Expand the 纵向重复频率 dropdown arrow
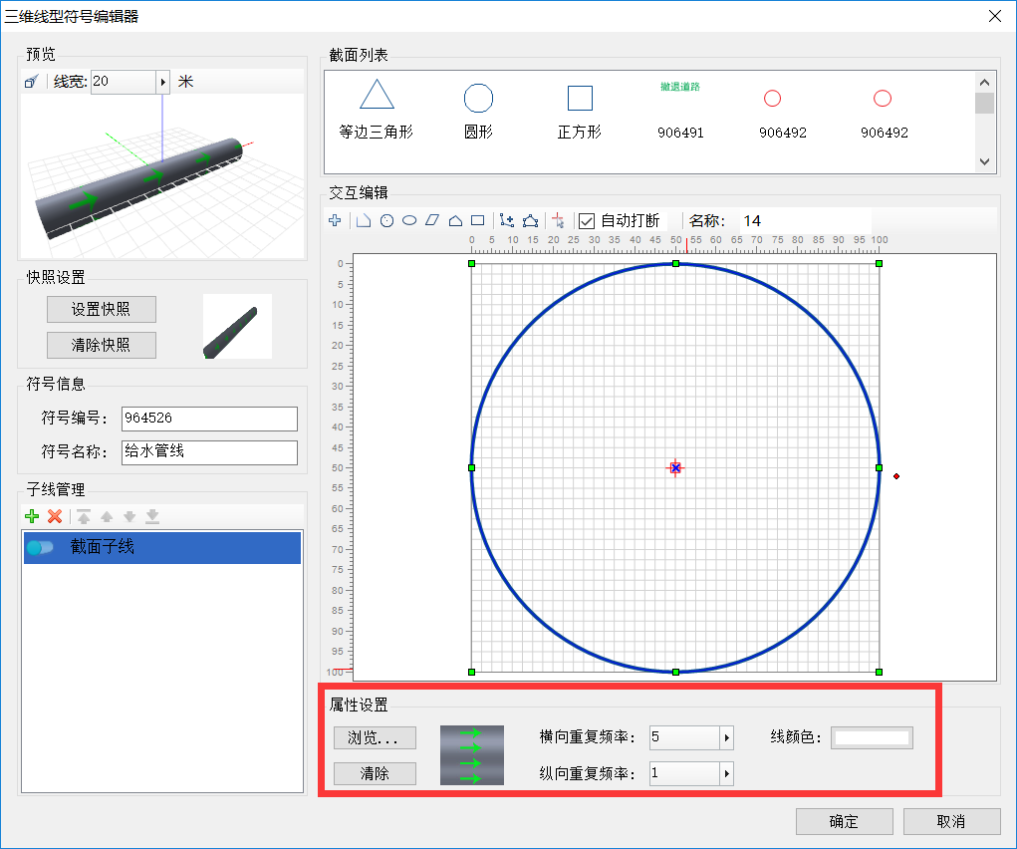1017x849 pixels. pyautogui.click(x=727, y=773)
